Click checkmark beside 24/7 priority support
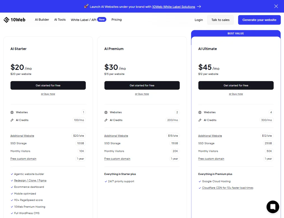Viewport: 284px width, 218px height. [106, 181]
